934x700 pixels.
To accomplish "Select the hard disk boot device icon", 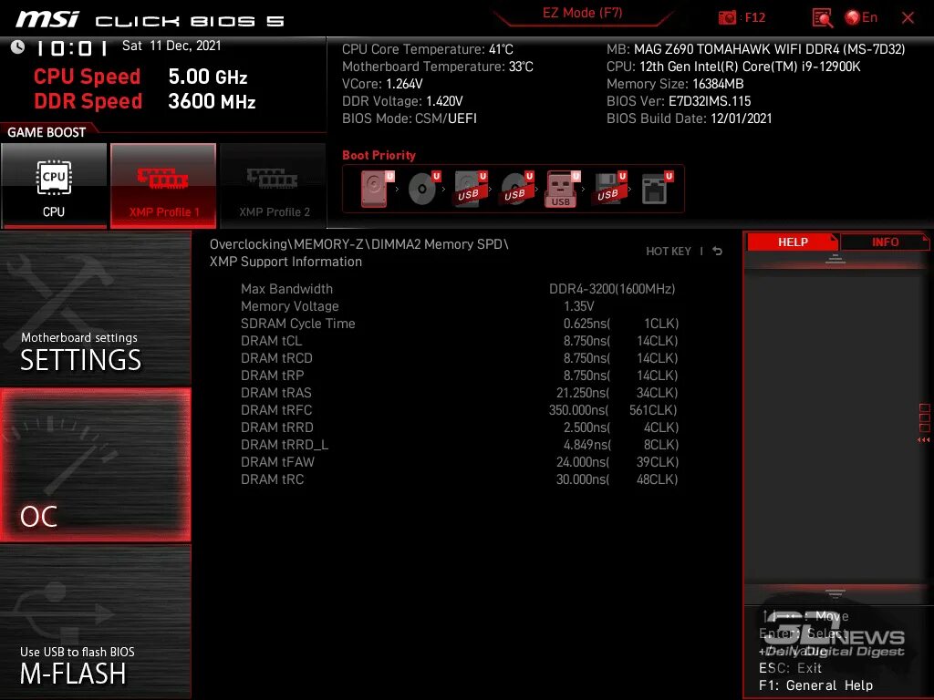I will (x=376, y=189).
